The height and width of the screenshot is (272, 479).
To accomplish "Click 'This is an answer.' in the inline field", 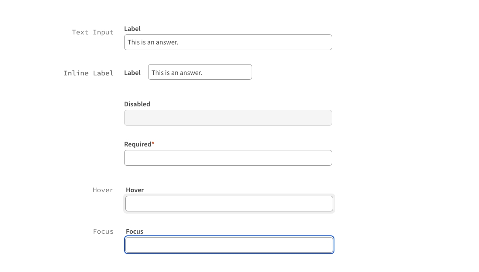I will tap(177, 73).
